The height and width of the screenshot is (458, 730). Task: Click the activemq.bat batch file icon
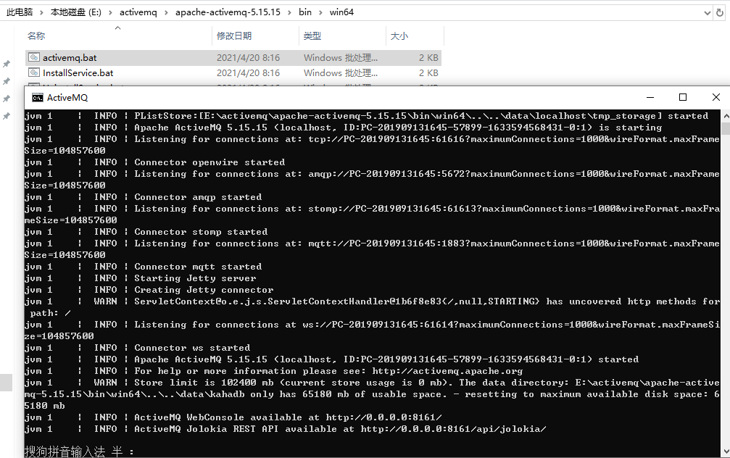coord(33,57)
